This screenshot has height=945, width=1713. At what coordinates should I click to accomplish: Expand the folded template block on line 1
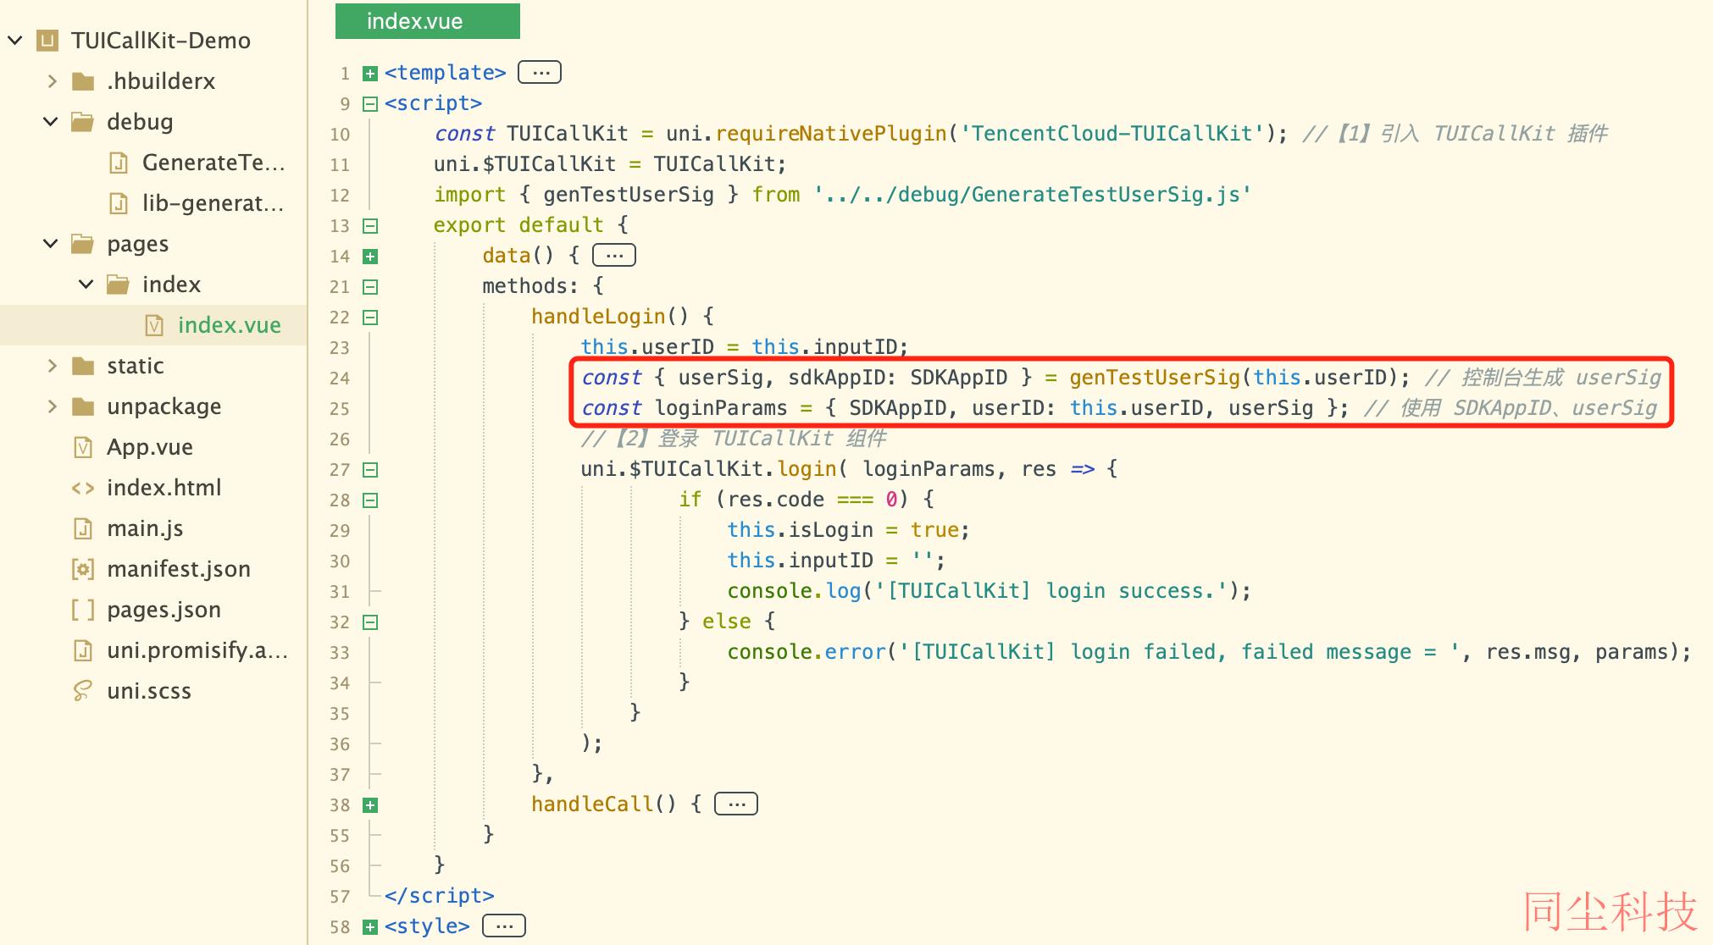click(370, 74)
